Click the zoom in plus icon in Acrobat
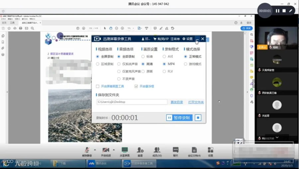Viewport: 299px width, 169px height. pyautogui.click(x=122, y=28)
